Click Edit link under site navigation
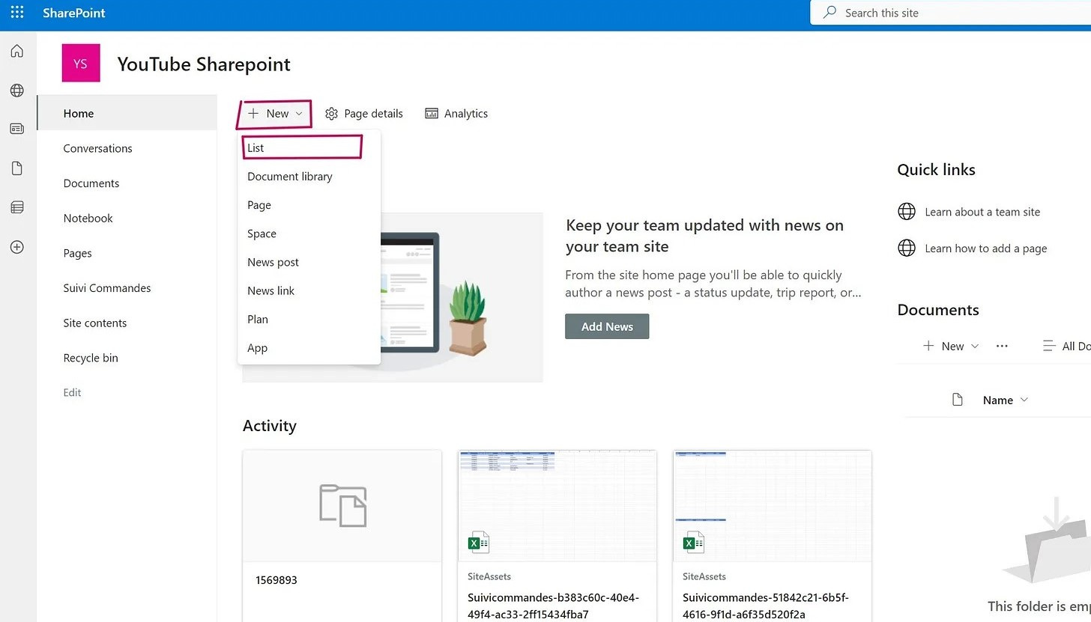Viewport: 1091px width, 622px height. pyautogui.click(x=72, y=392)
